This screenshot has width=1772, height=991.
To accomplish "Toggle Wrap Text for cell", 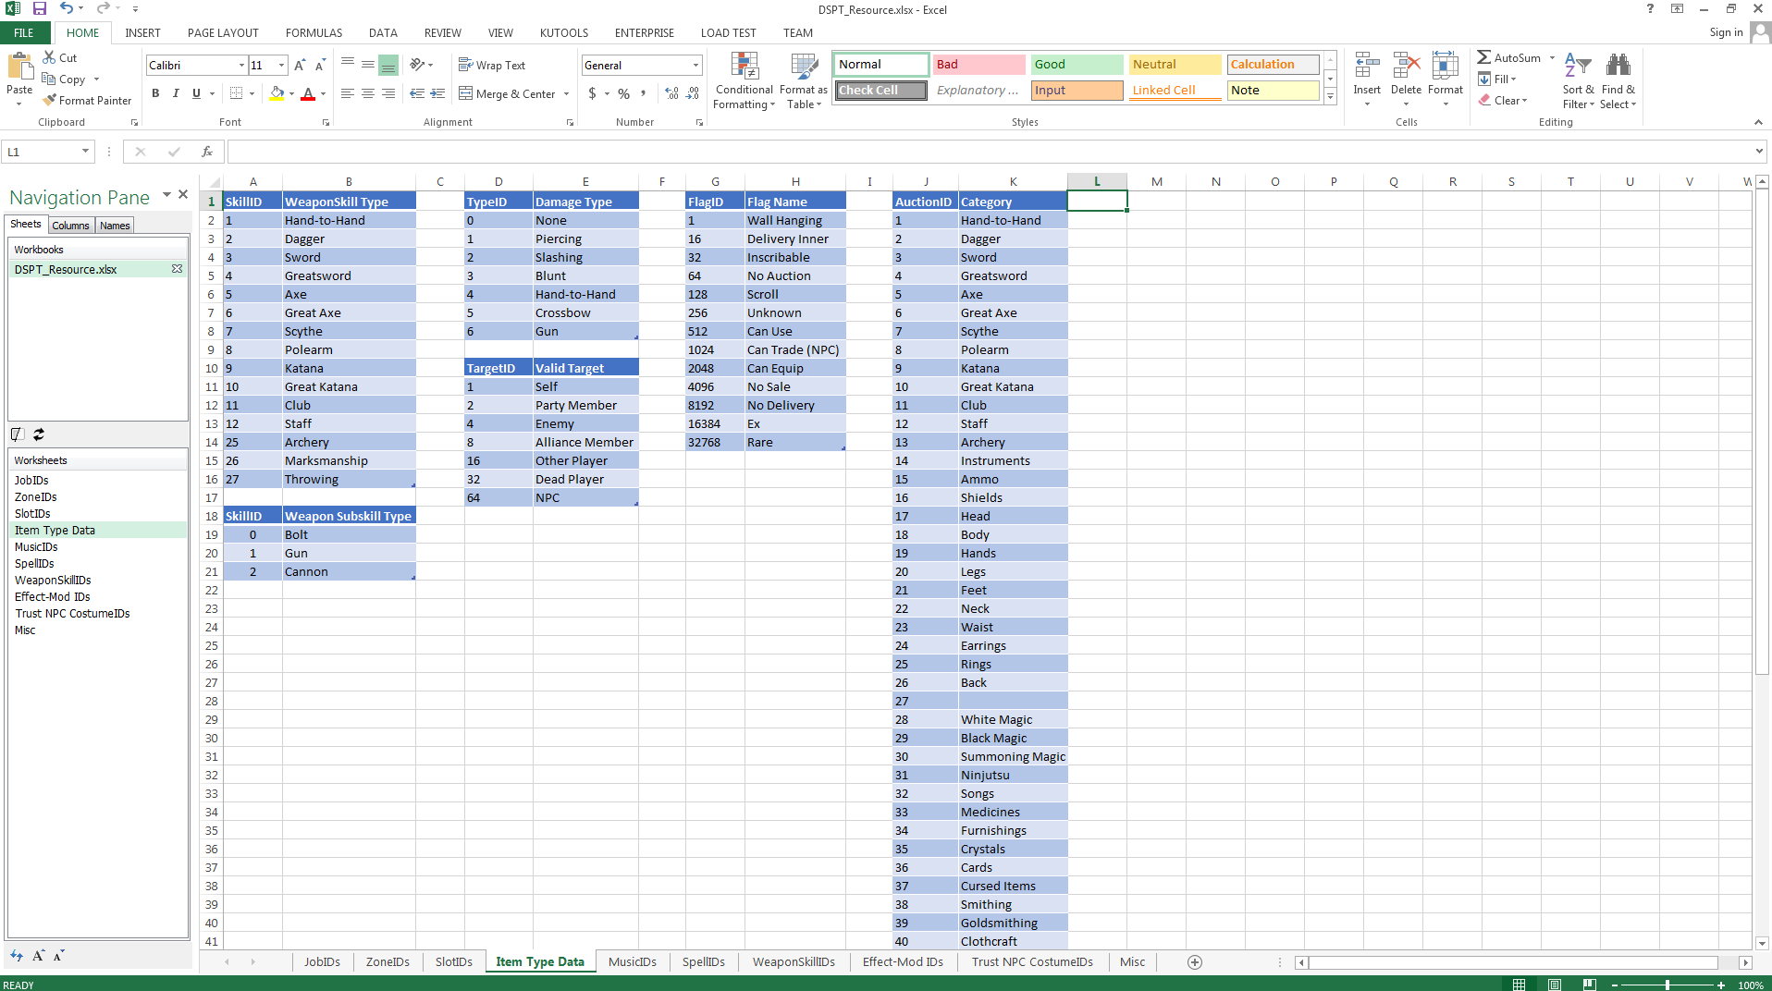I will 492,65.
